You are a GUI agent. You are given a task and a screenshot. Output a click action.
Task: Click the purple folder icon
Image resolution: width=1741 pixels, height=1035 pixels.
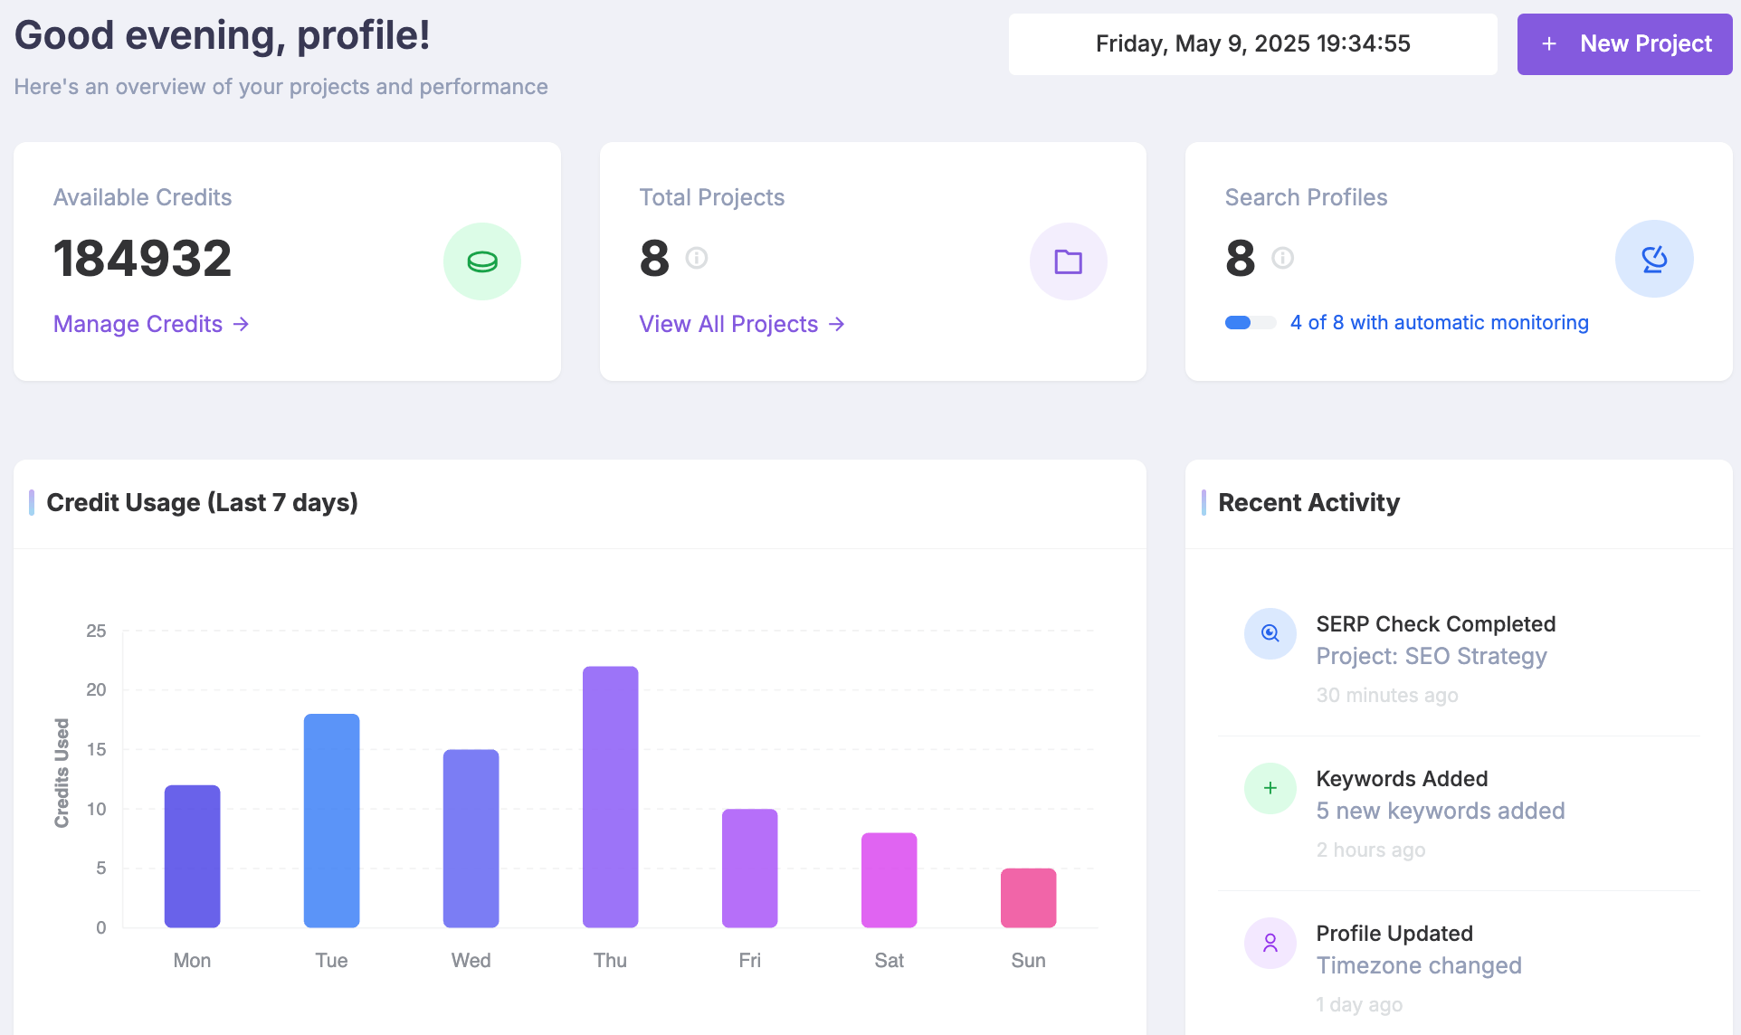pos(1068,261)
